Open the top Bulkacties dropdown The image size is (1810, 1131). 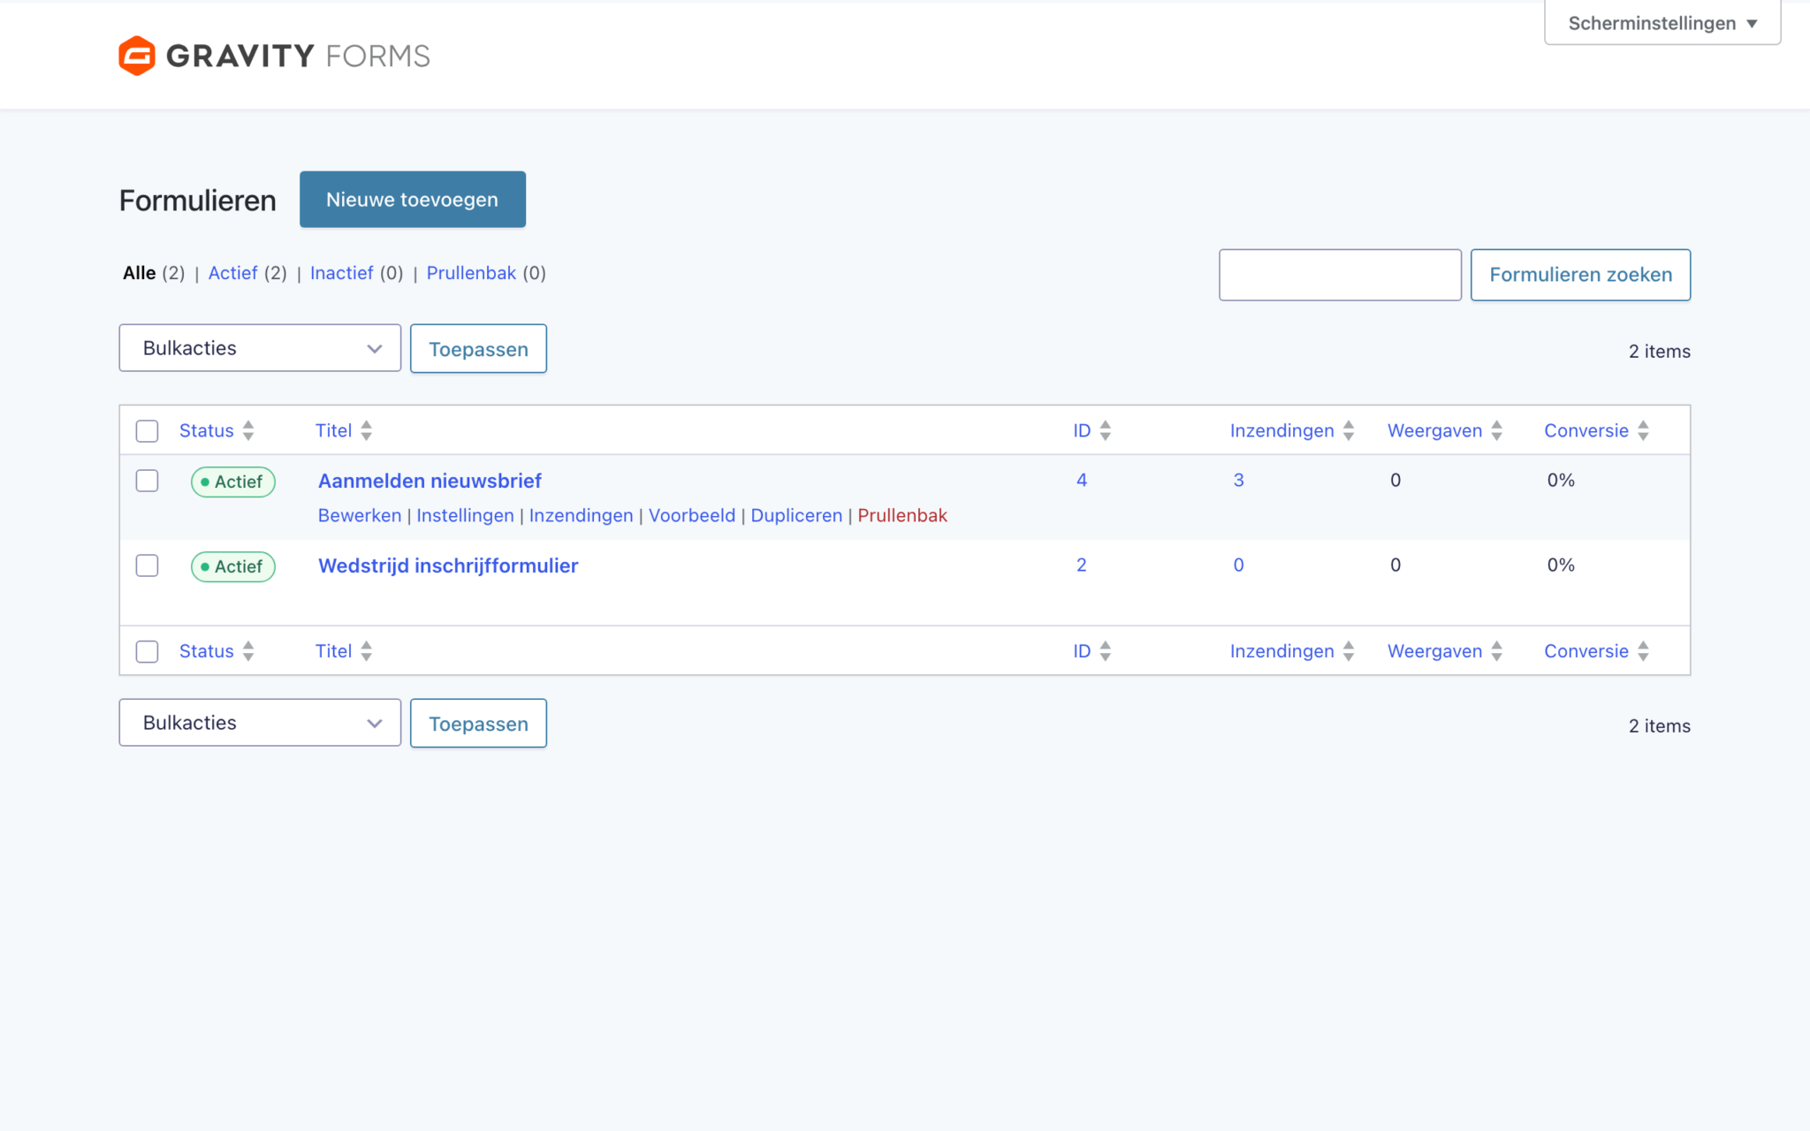[x=260, y=348]
